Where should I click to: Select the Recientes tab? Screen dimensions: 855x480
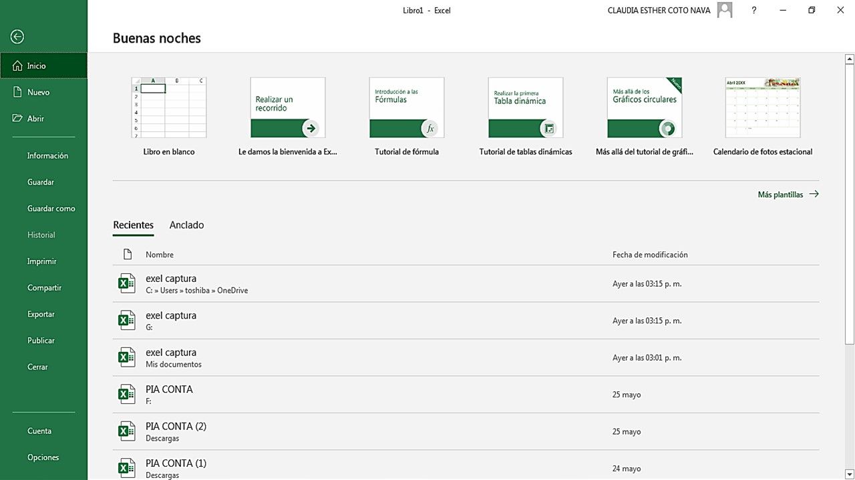[x=133, y=225]
